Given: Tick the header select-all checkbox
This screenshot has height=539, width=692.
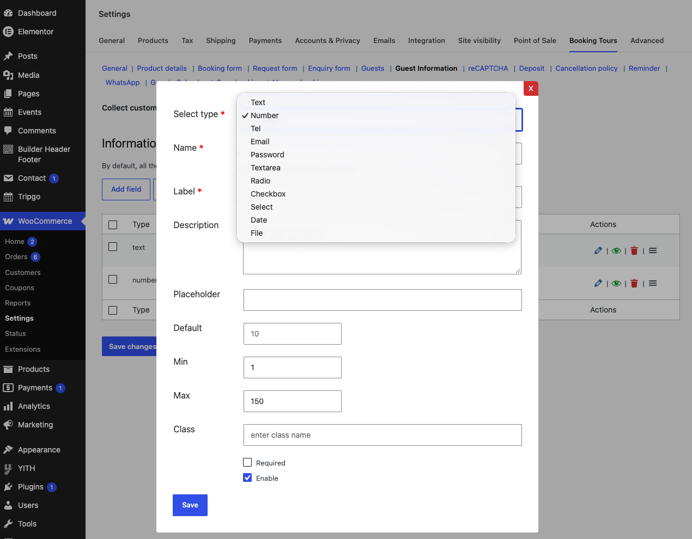Looking at the screenshot, I should click(113, 225).
